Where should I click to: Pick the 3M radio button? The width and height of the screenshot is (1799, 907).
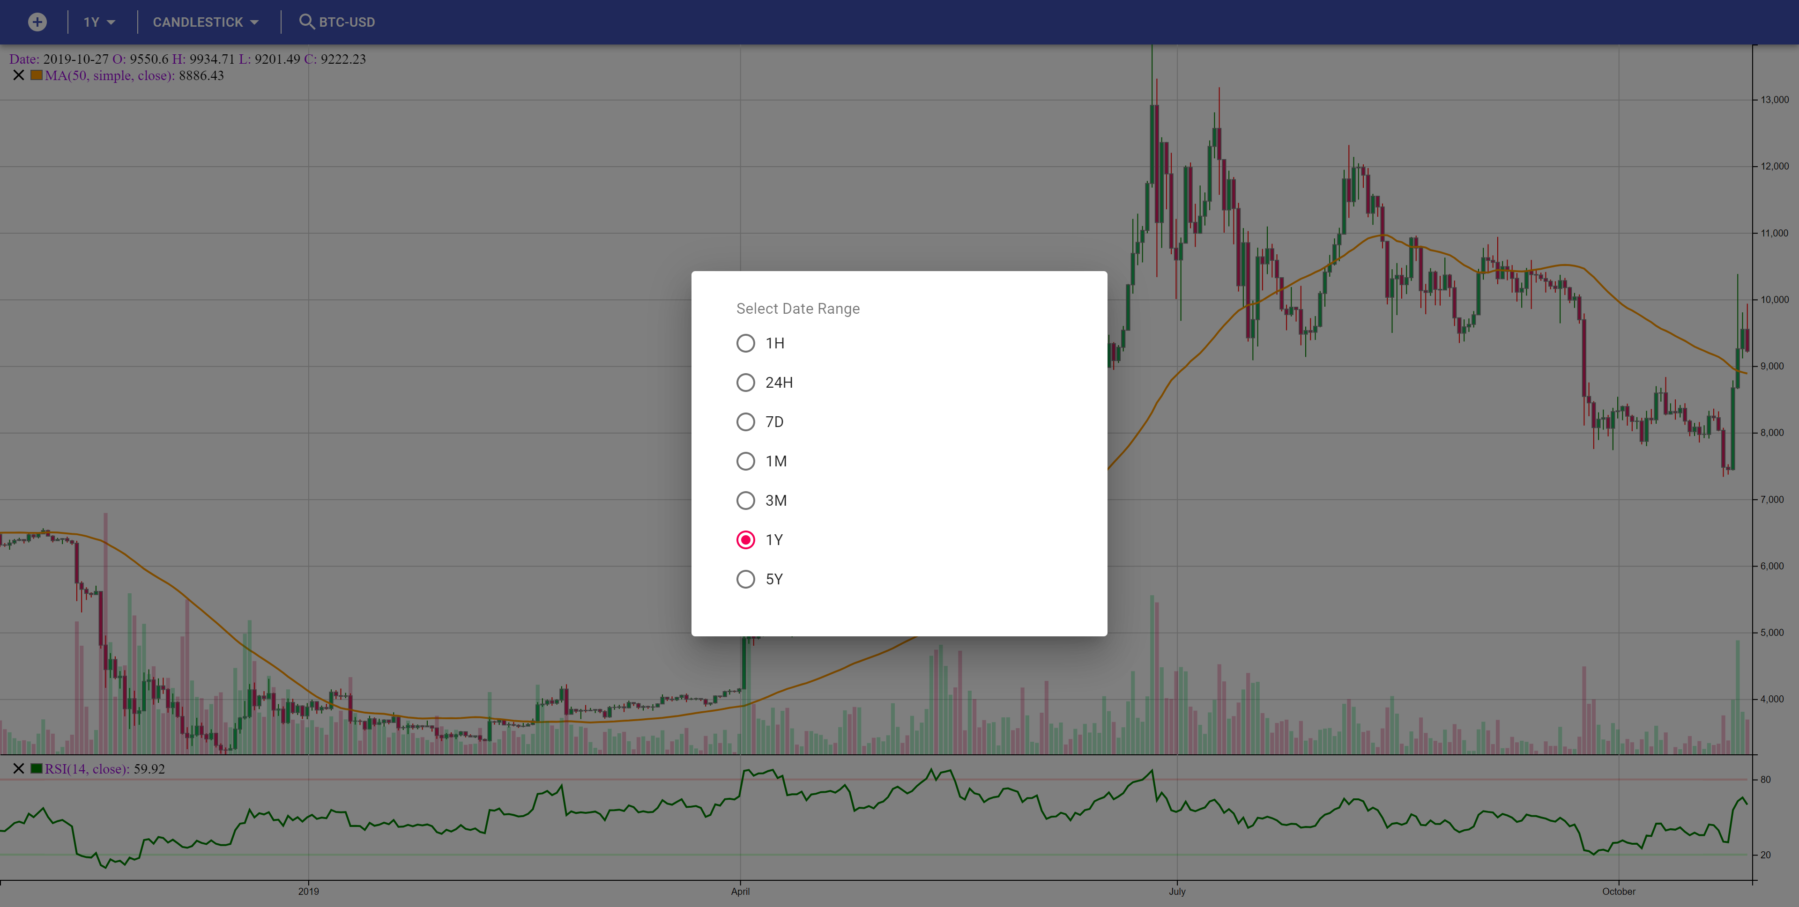(x=746, y=501)
